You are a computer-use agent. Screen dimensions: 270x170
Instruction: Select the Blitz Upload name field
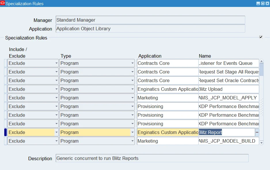coord(229,89)
